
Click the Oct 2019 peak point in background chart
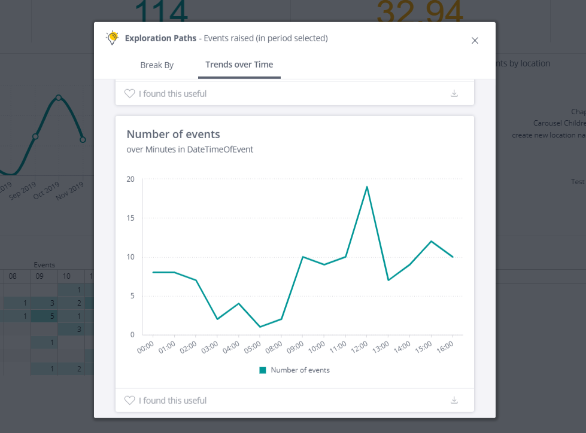pyautogui.click(x=59, y=98)
